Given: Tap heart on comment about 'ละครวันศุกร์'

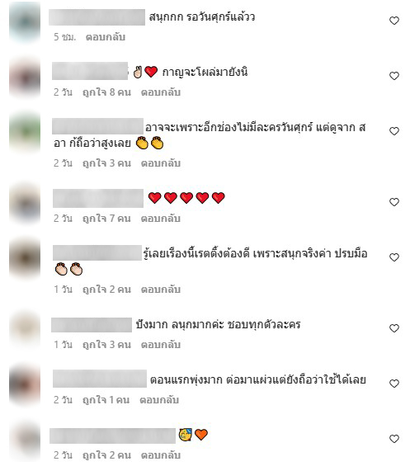Looking at the screenshot, I should point(394,131).
